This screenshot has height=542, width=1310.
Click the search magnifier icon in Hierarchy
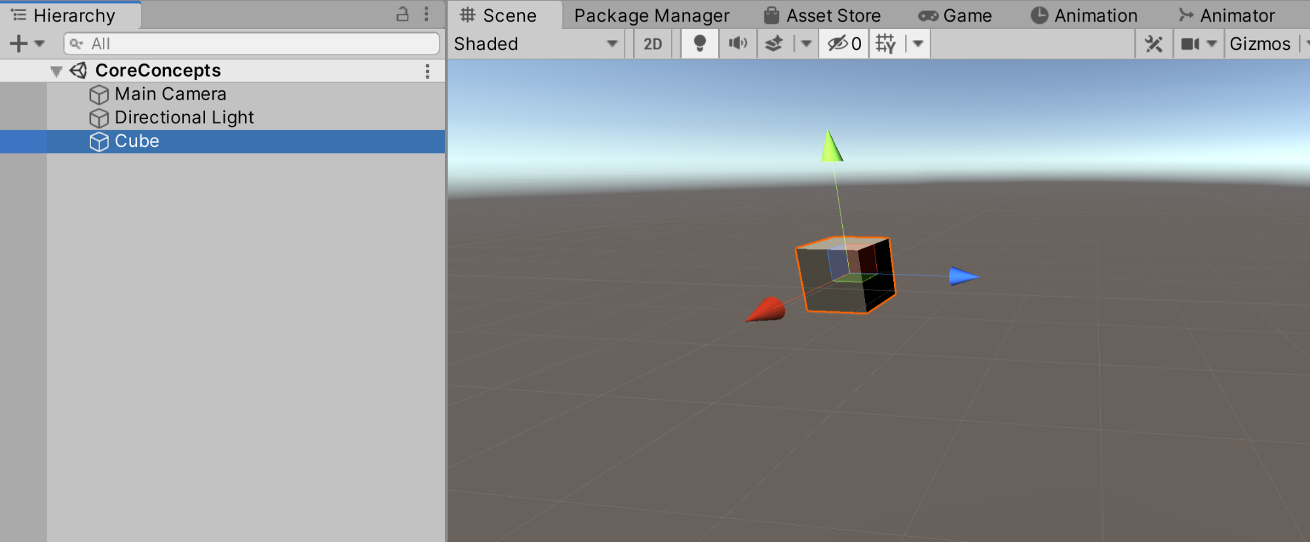77,44
